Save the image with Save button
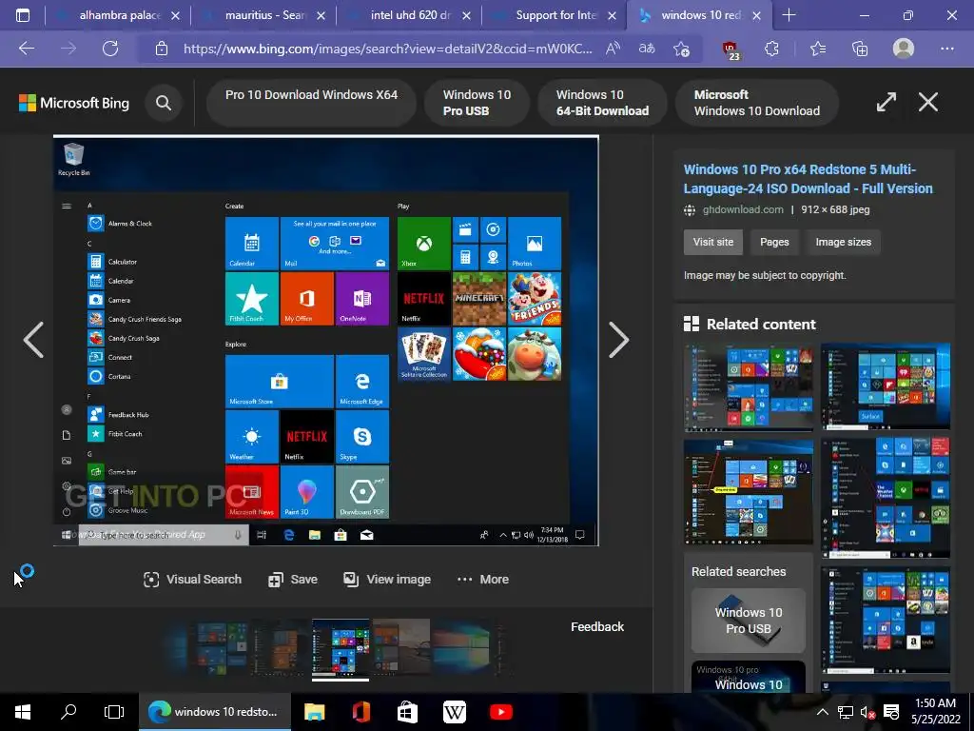Screen dimensions: 974x731 point(293,580)
